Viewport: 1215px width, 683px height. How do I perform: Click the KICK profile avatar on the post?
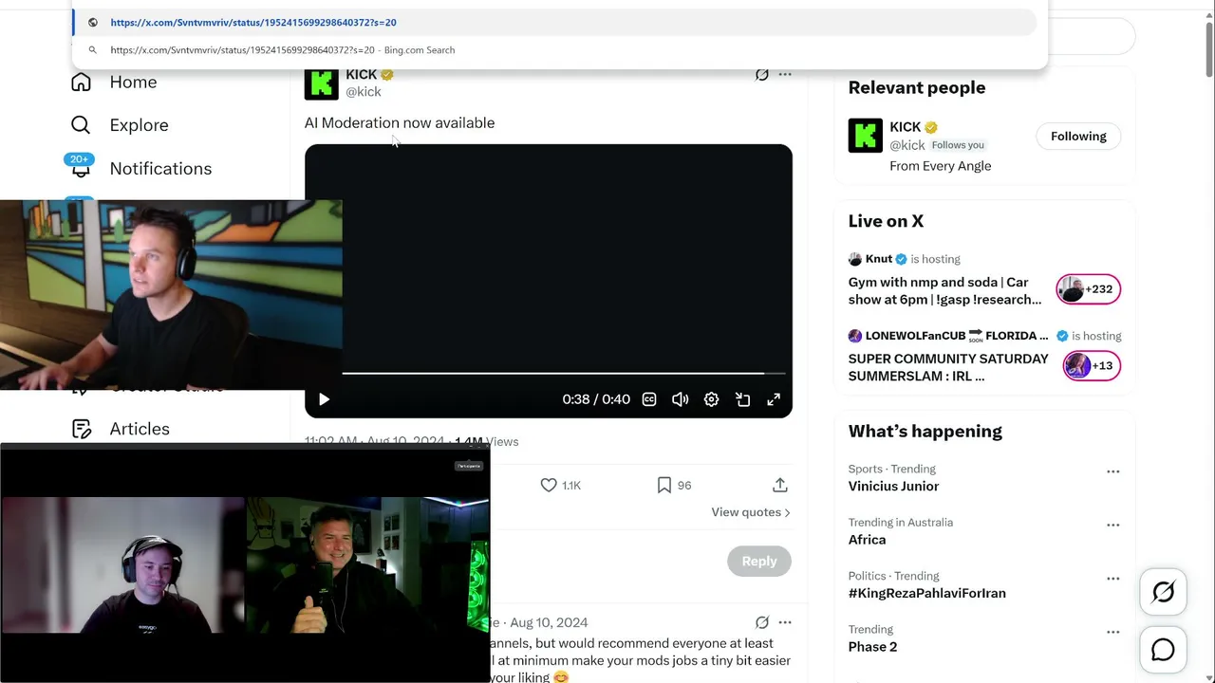point(321,83)
